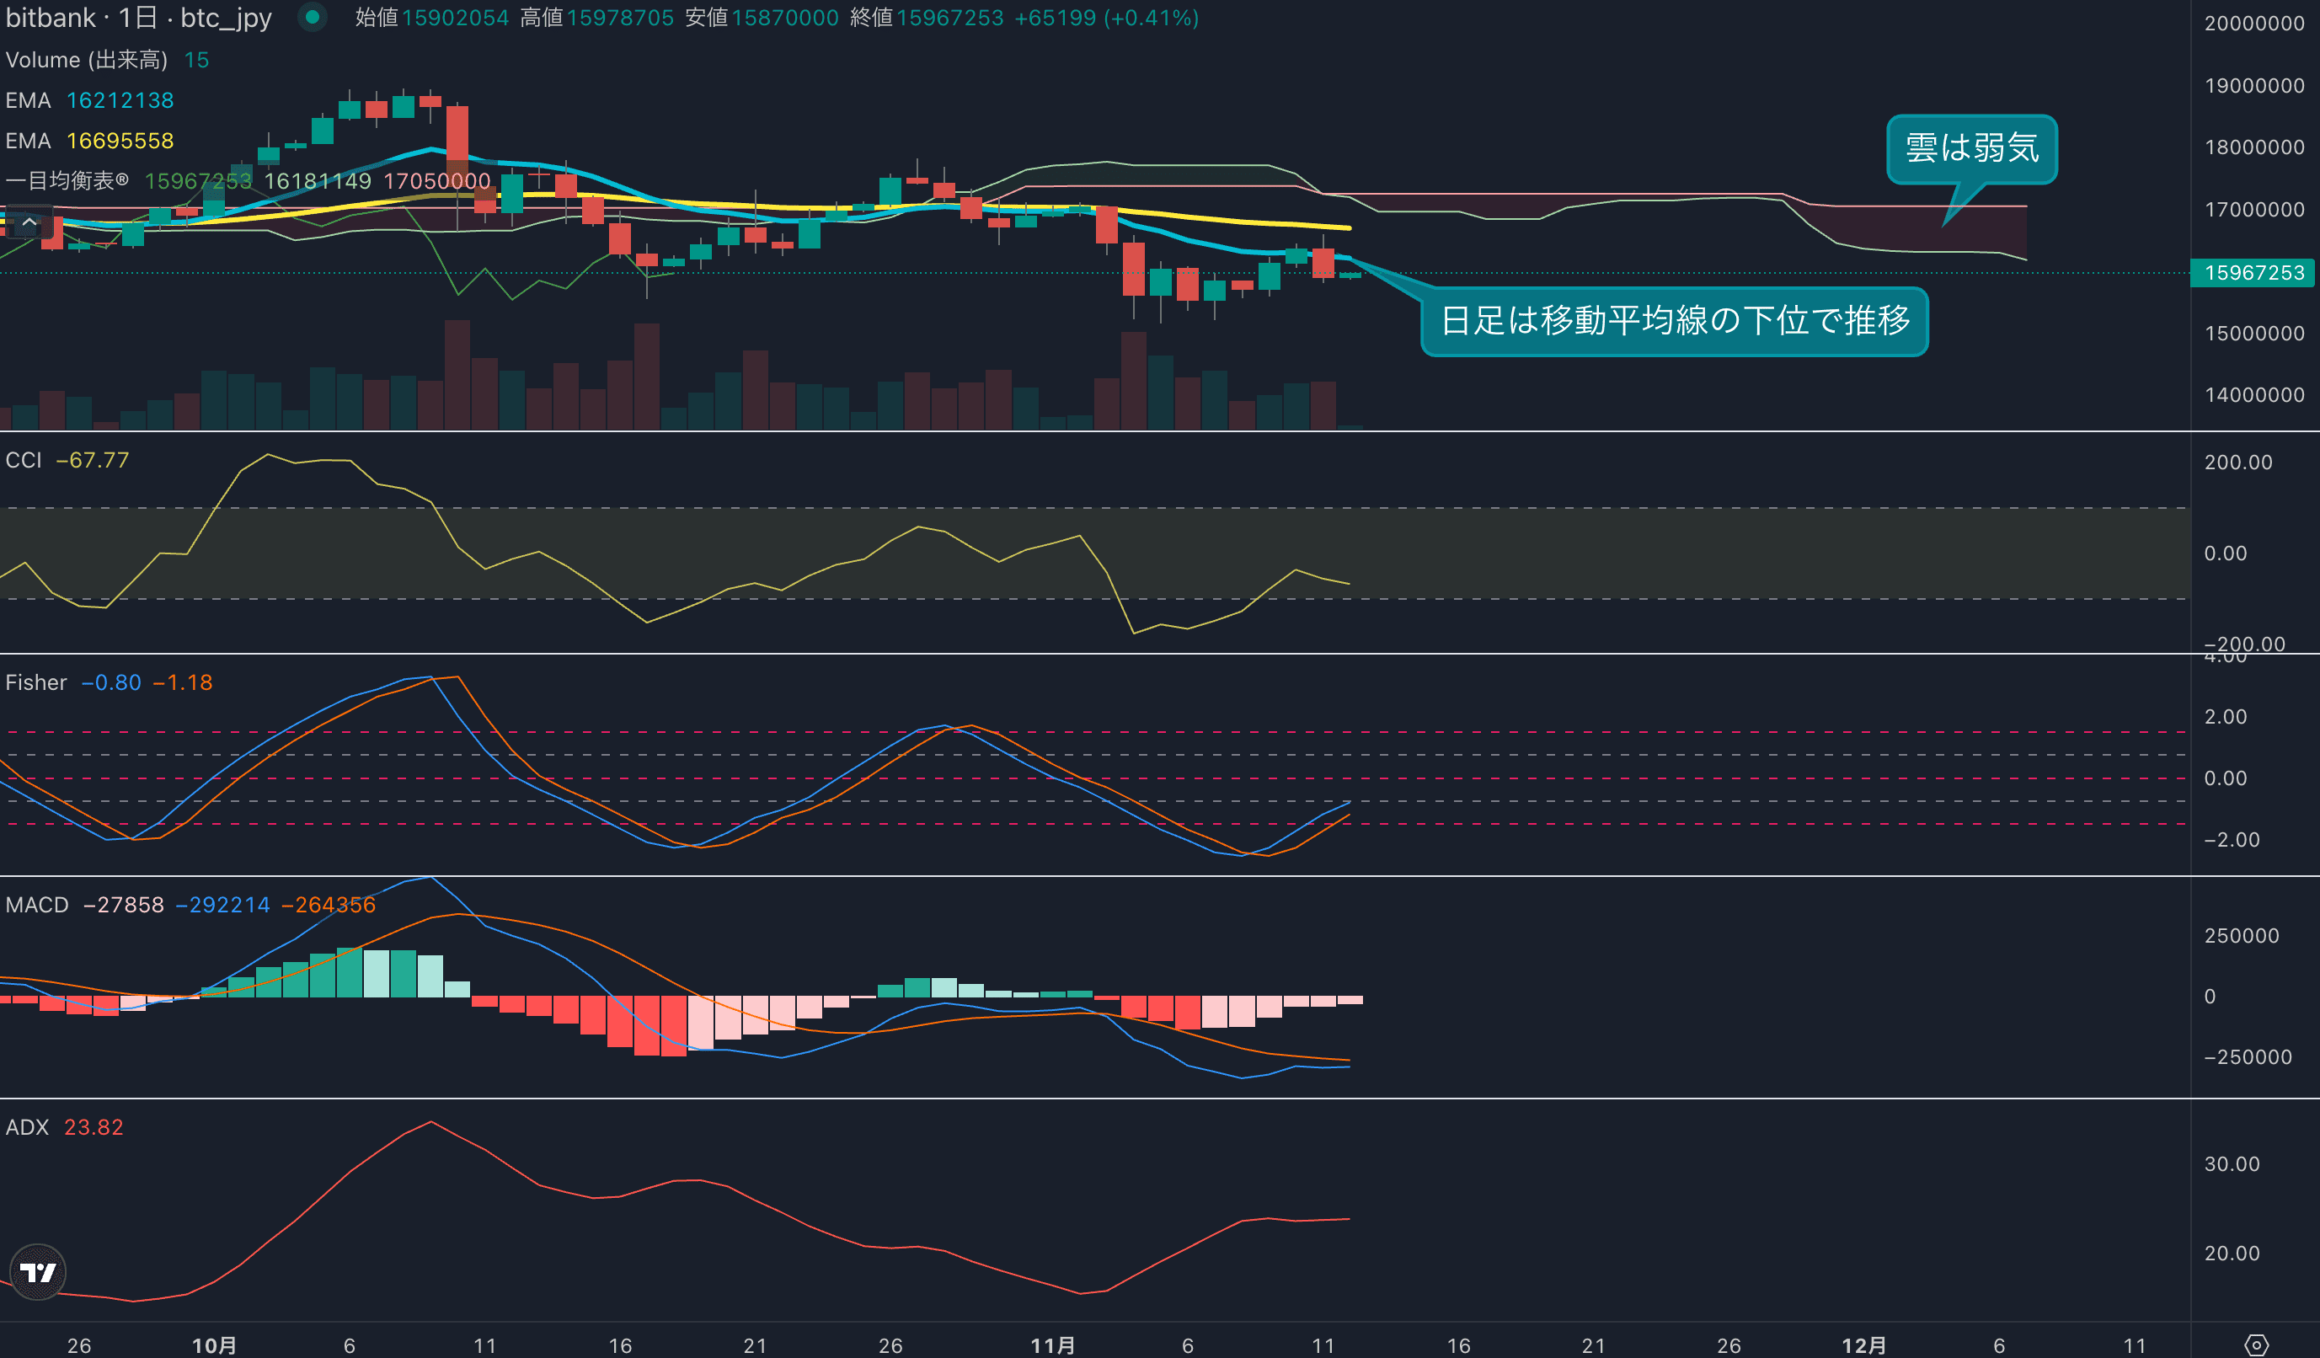The height and width of the screenshot is (1358, 2320).
Task: Open chart settings gear on time axis
Action: click(2256, 1345)
